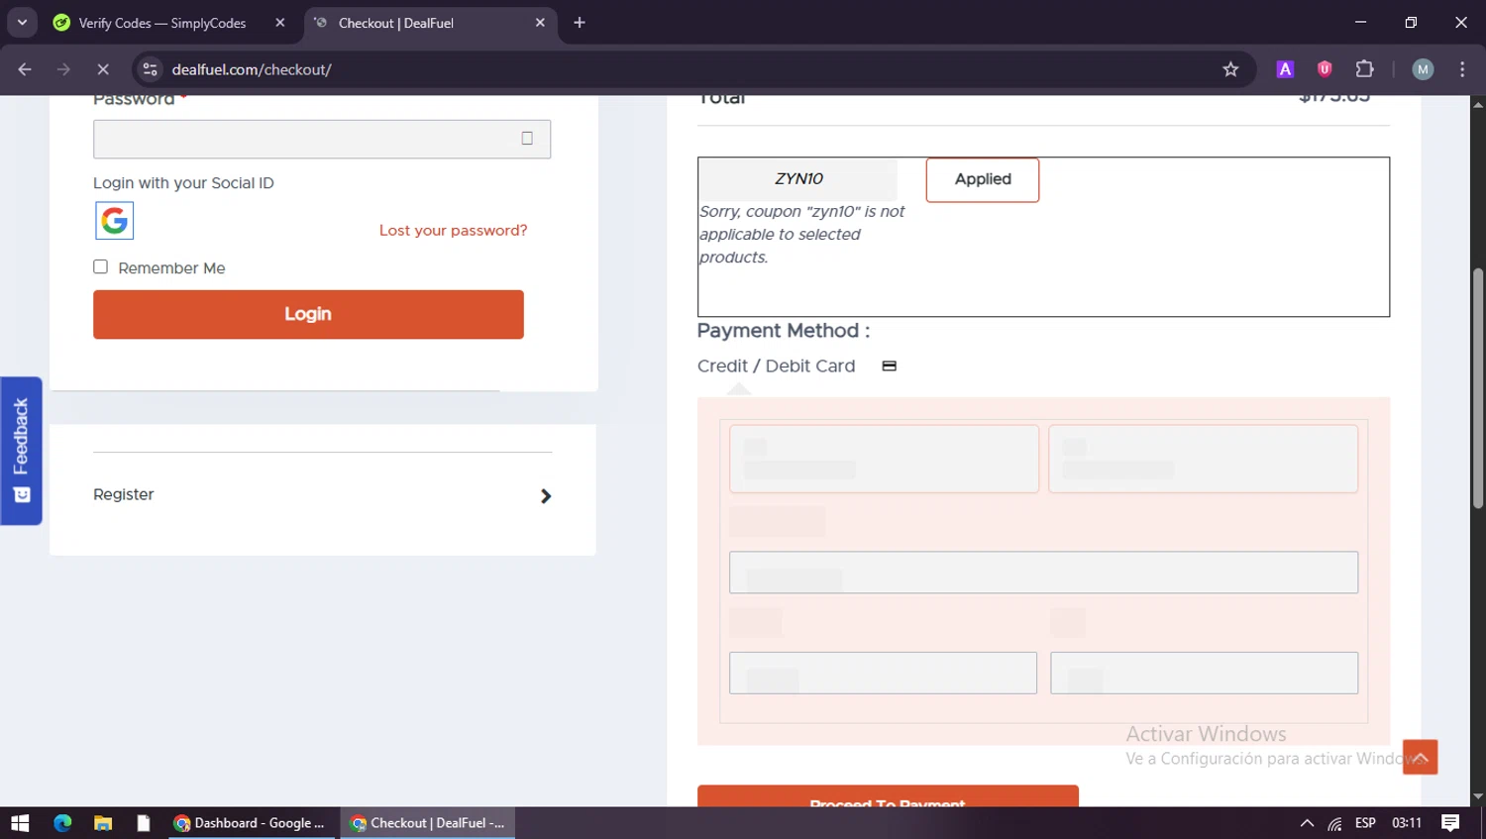Image resolution: width=1486 pixels, height=839 pixels.
Task: Open the Windows Start menu
Action: tap(20, 823)
